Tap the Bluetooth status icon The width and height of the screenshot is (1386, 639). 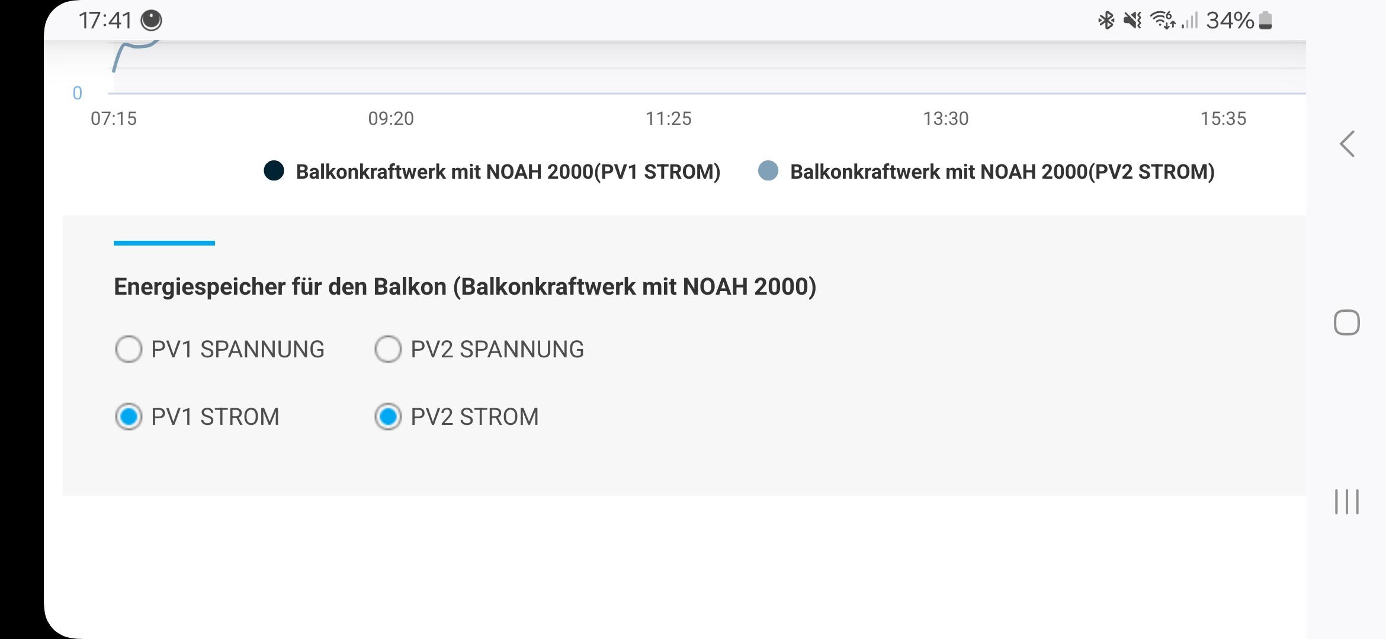click(x=1106, y=21)
